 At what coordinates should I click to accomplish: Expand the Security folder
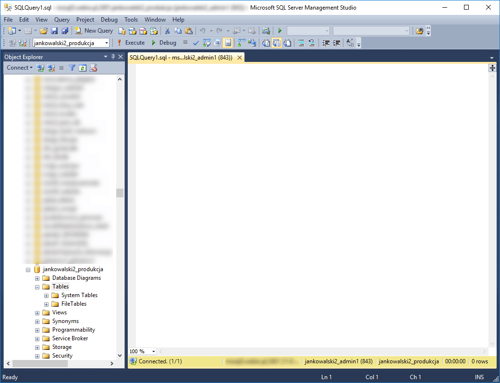coord(37,356)
